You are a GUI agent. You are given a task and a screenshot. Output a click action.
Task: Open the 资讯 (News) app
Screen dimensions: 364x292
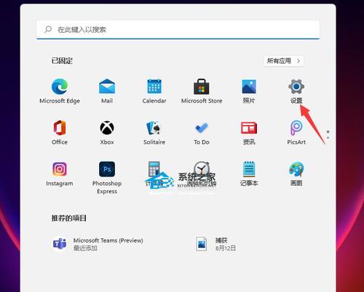click(x=249, y=132)
